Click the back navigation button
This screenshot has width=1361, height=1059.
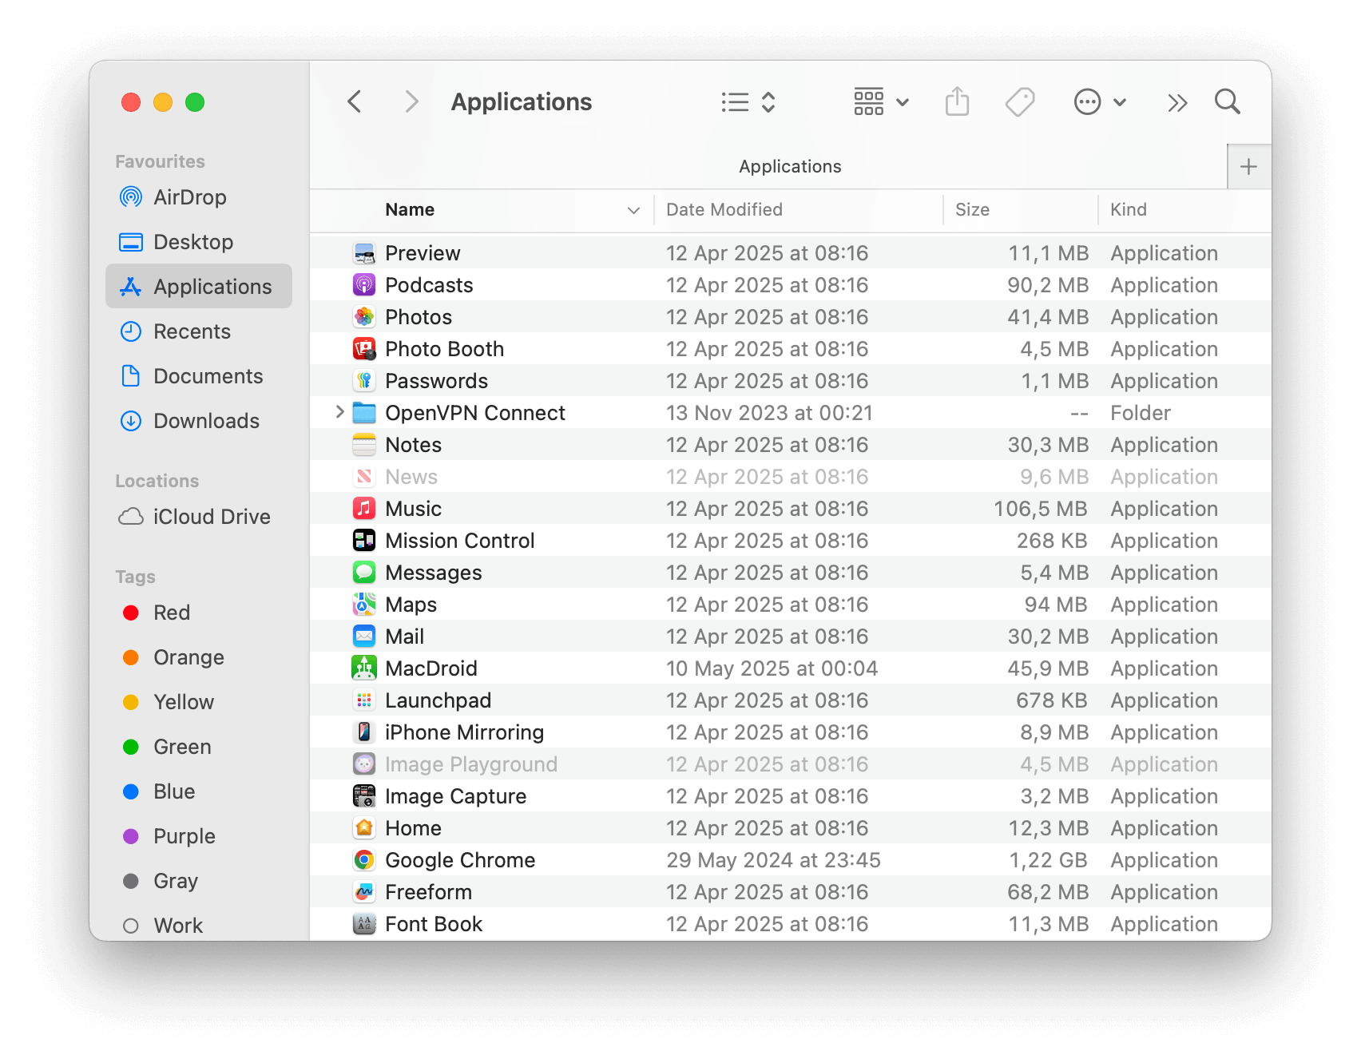pyautogui.click(x=354, y=101)
